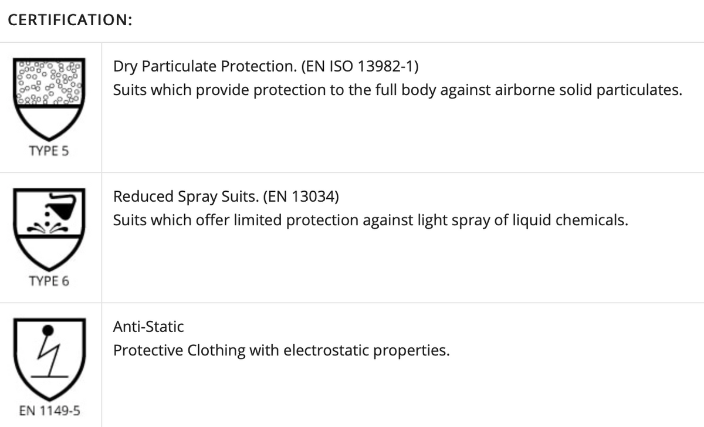Click the Reduced Spray Suits title

[188, 196]
